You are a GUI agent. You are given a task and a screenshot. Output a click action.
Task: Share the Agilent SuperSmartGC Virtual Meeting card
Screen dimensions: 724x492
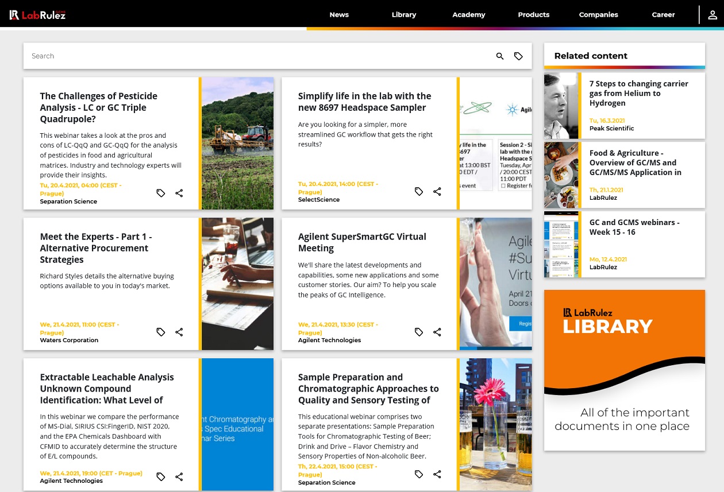click(x=437, y=332)
